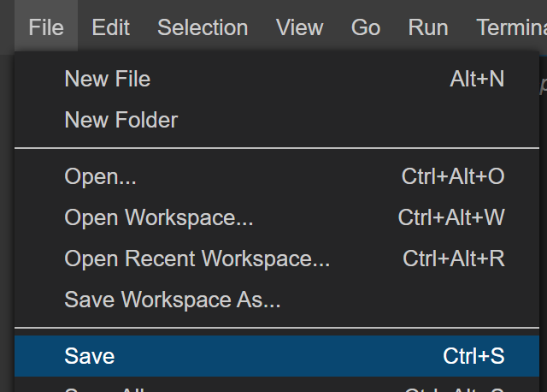The width and height of the screenshot is (547, 392).
Task: Click the Ctrl+Alt+R shortcut label
Action: [x=454, y=258]
